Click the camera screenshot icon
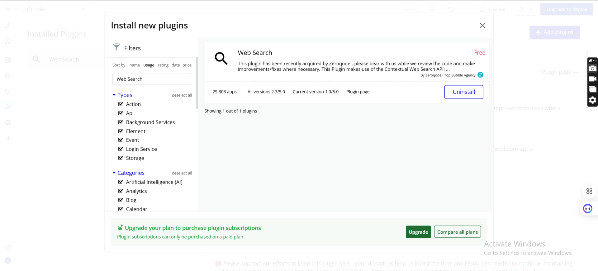Screen dimensions: 598x271 592,69
